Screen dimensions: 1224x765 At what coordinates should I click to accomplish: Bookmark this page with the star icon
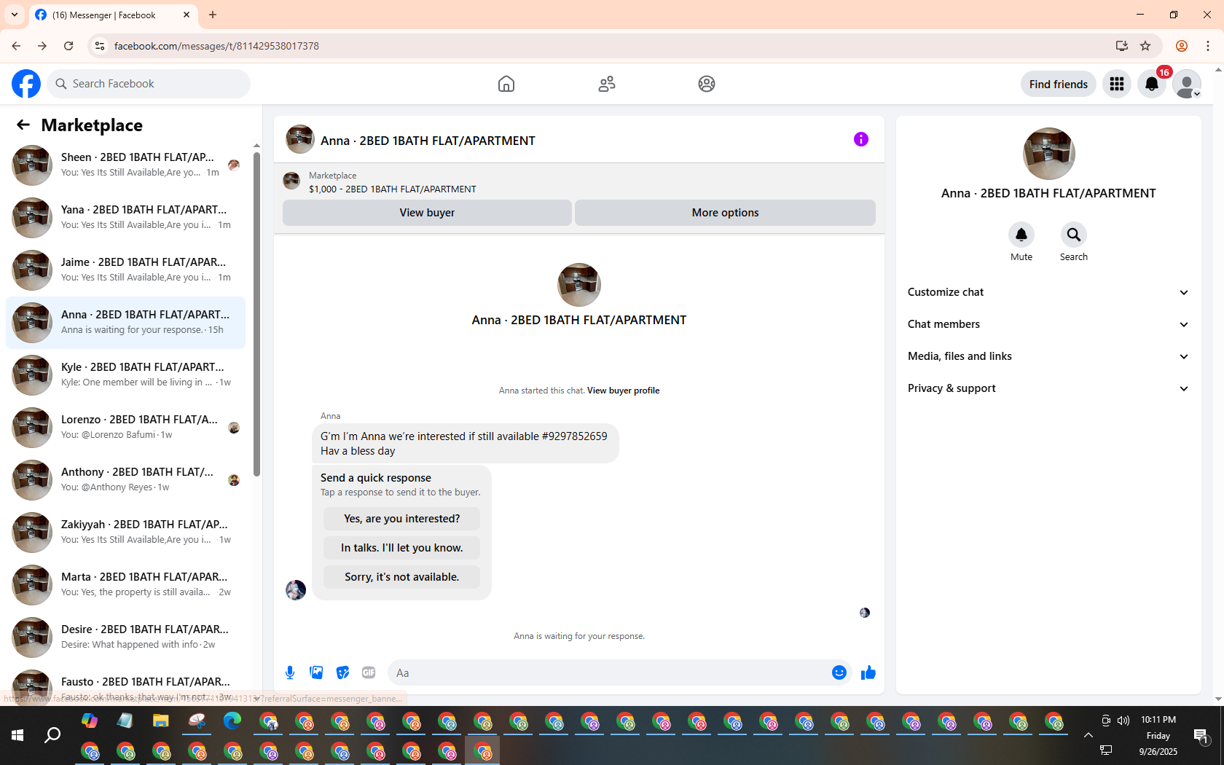coord(1145,46)
